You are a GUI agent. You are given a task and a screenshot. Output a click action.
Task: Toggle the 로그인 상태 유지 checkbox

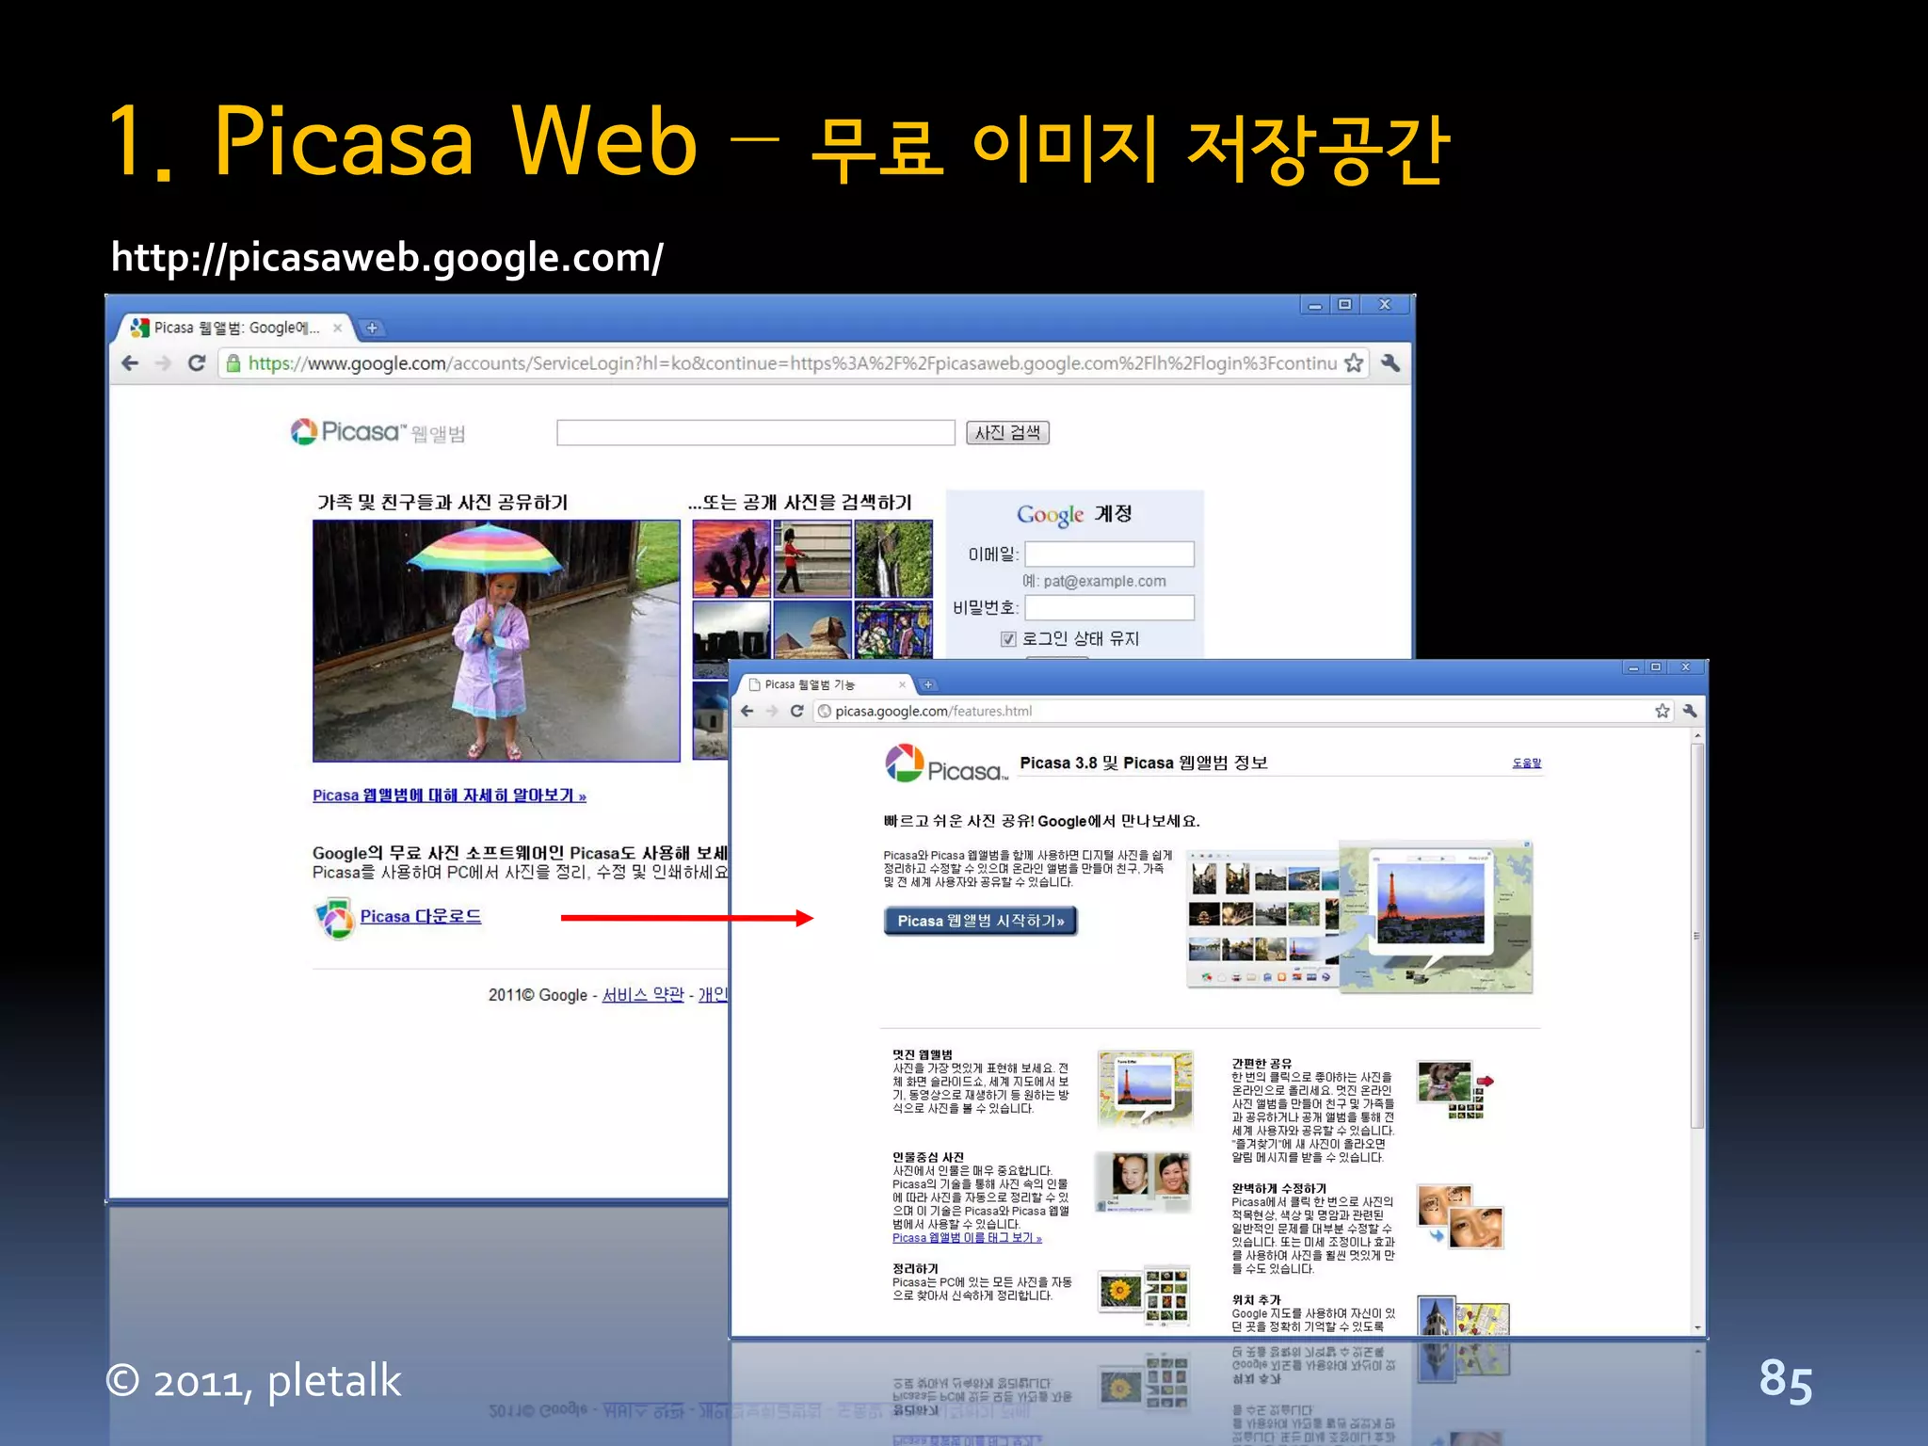tap(1008, 639)
